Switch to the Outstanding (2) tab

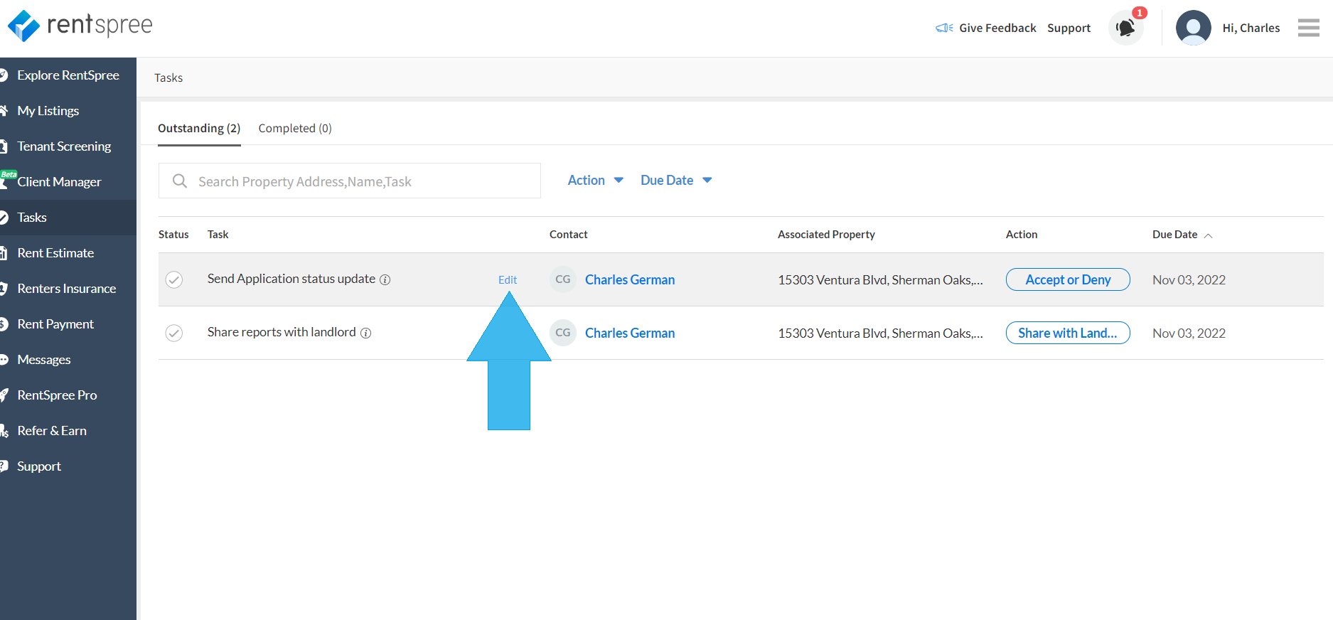[x=199, y=128]
